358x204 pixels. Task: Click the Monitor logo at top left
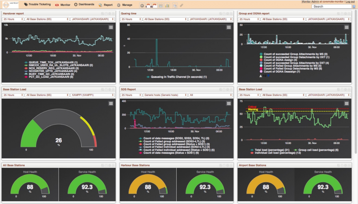point(10,4)
